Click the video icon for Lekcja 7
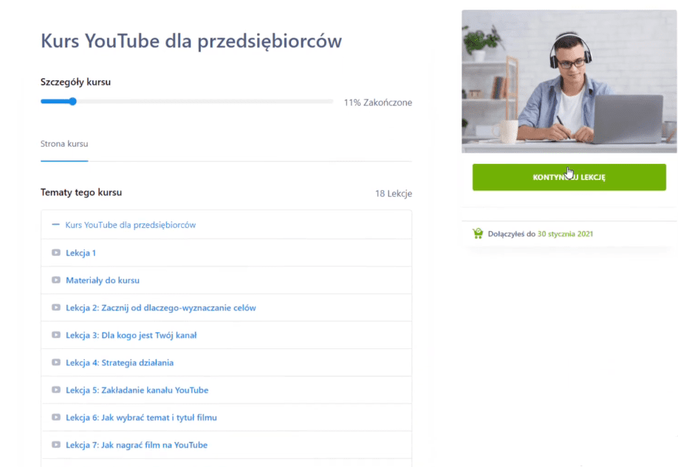678x467 pixels. [56, 445]
